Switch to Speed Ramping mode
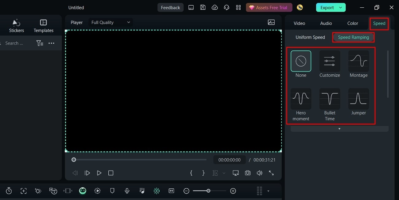This screenshot has width=399, height=200. pyautogui.click(x=353, y=37)
